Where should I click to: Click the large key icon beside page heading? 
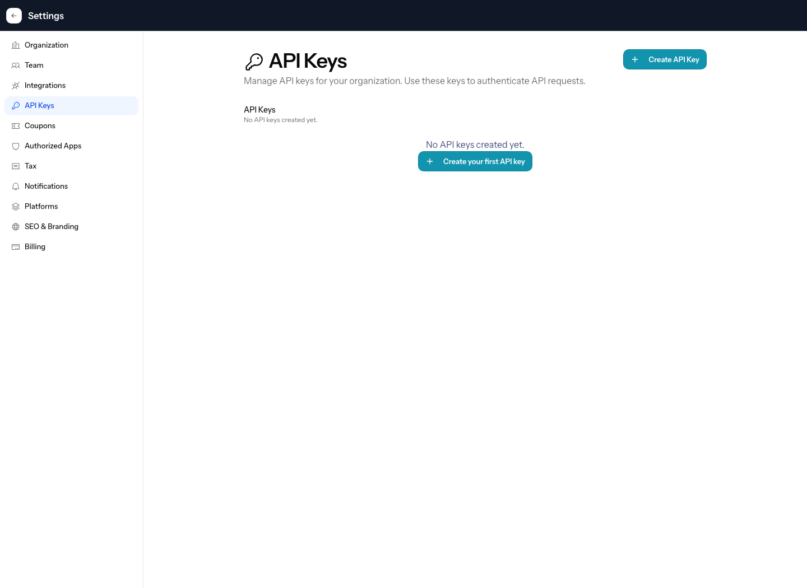pyautogui.click(x=254, y=62)
